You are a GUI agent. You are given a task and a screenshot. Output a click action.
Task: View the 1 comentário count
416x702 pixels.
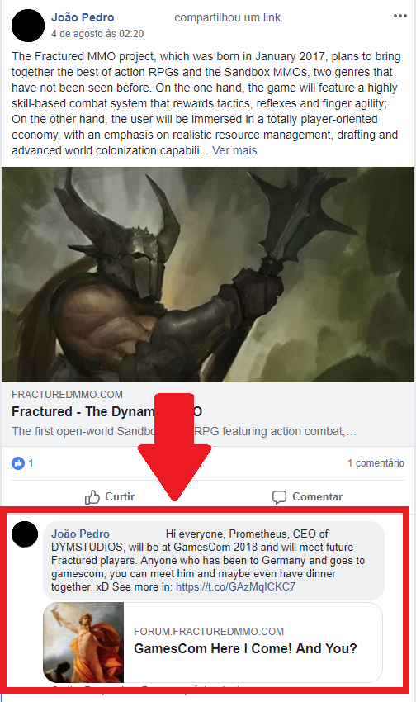pyautogui.click(x=376, y=463)
